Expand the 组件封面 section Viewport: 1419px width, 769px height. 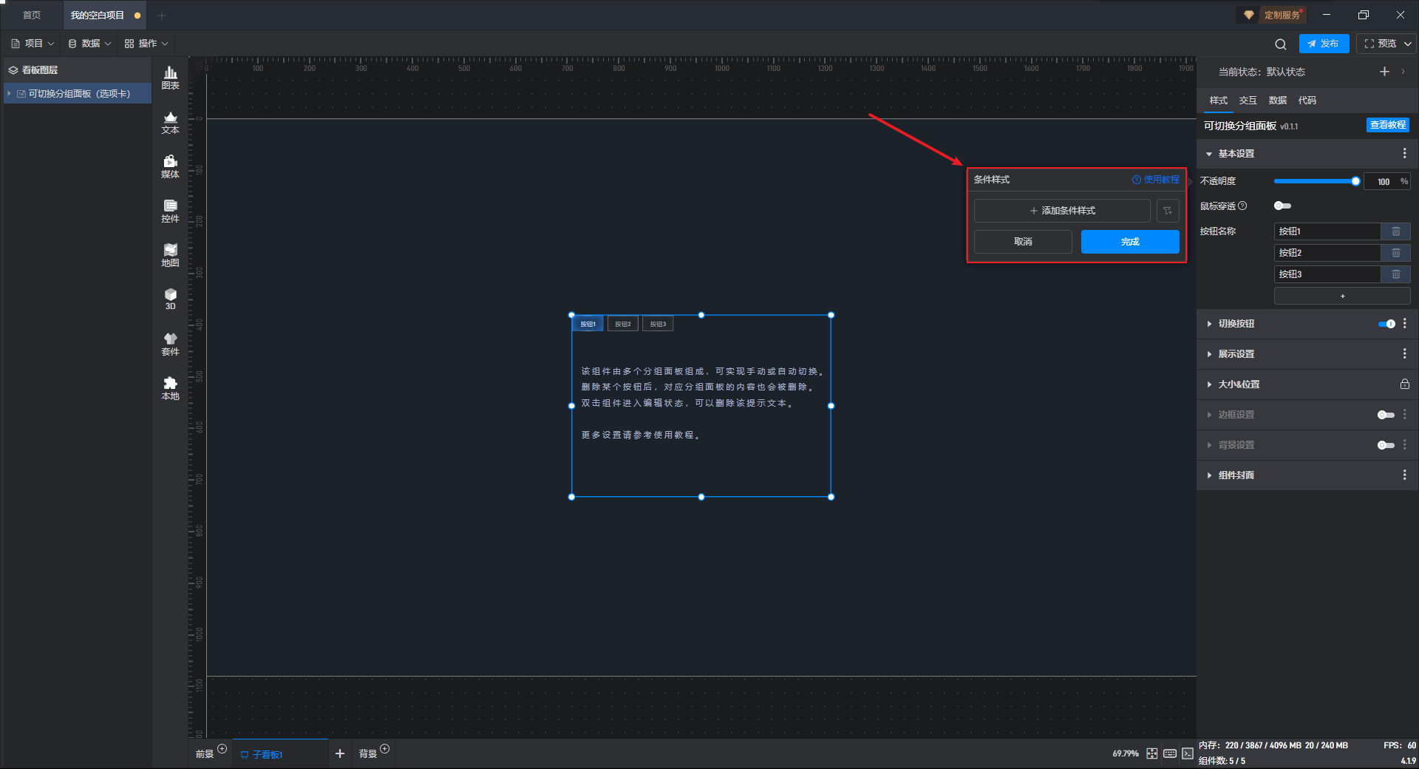coord(1209,475)
